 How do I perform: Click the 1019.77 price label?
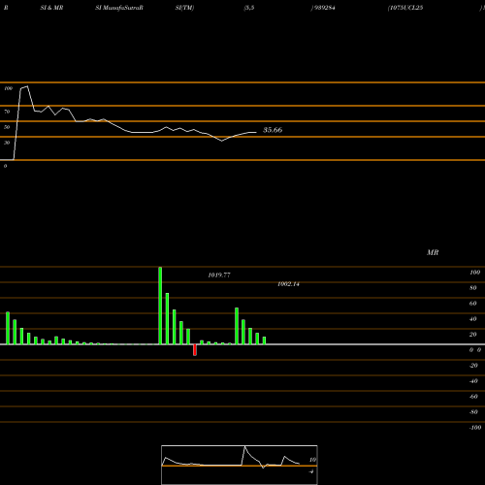[219, 275]
